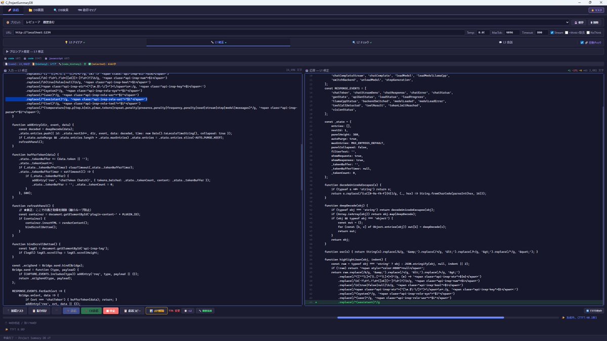607x341 pixels.
Task: Click the 応答コピー copy response button
Action: click(x=133, y=311)
